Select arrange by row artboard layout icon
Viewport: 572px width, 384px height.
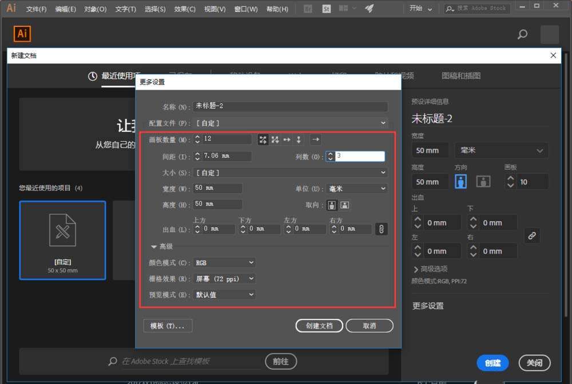pos(287,139)
